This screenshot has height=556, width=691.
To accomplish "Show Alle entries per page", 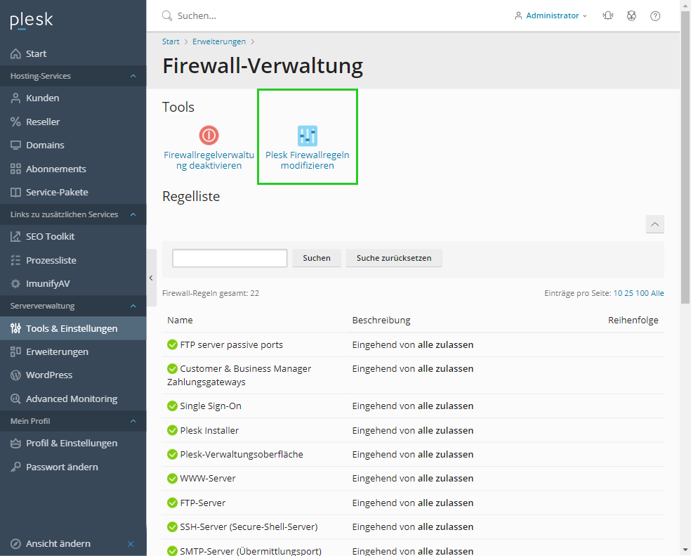I will 657,293.
